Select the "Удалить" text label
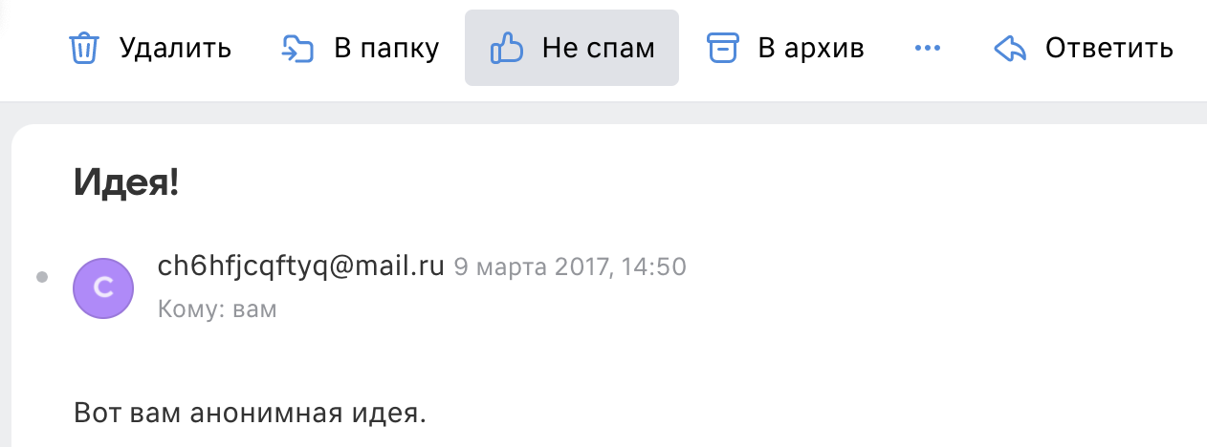The width and height of the screenshot is (1207, 447). click(x=175, y=48)
